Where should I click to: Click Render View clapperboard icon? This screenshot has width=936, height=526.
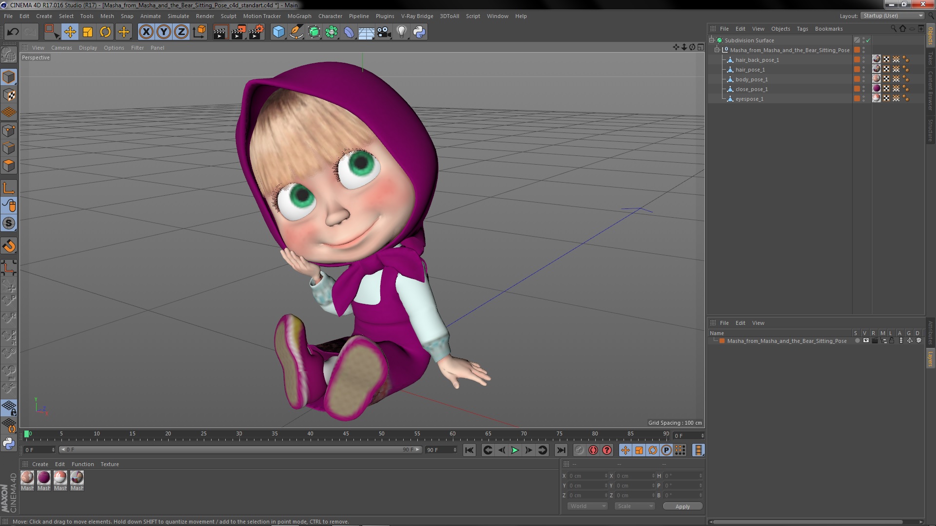coord(220,32)
